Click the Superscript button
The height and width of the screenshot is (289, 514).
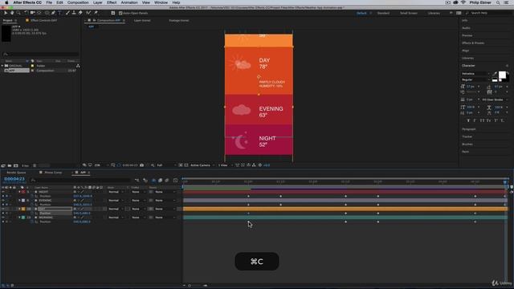click(496, 120)
